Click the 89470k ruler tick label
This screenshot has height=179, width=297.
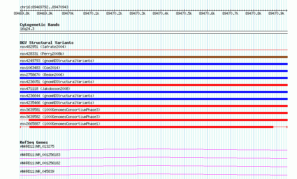click(68, 14)
